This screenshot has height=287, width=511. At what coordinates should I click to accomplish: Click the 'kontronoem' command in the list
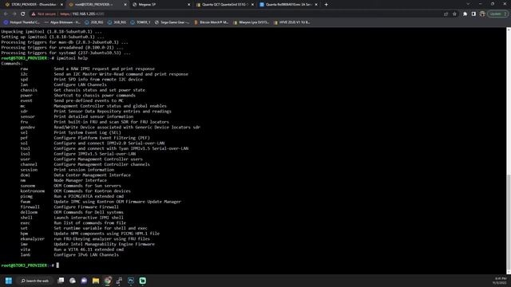[32, 191]
